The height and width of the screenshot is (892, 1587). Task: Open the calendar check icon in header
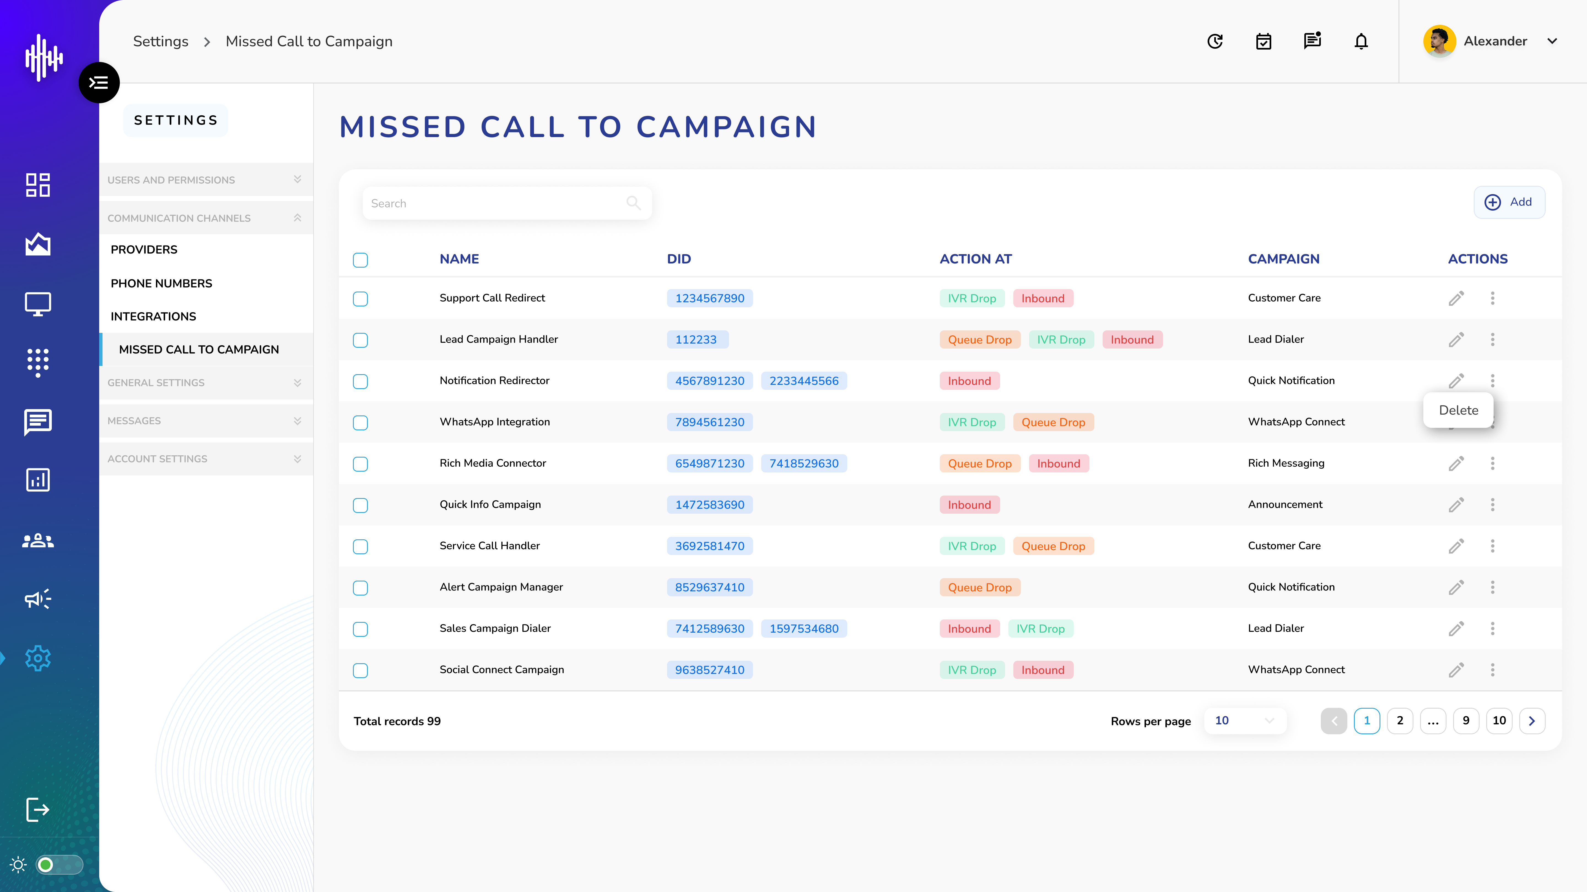coord(1264,41)
